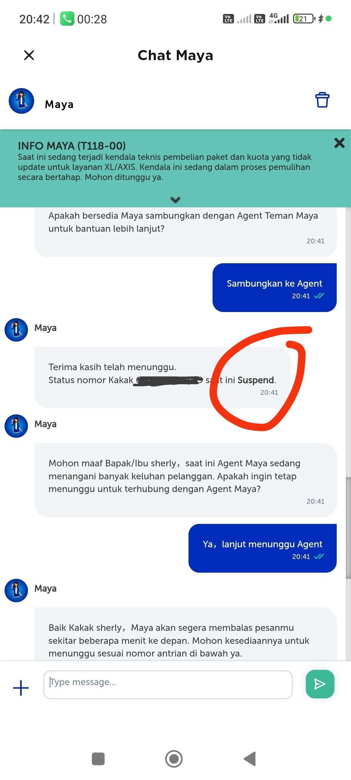Tap the Maya name in header
Viewport: 351px width, 780px height.
click(x=59, y=104)
